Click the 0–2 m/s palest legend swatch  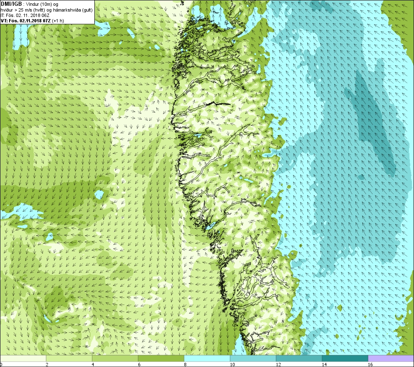click(x=23, y=358)
